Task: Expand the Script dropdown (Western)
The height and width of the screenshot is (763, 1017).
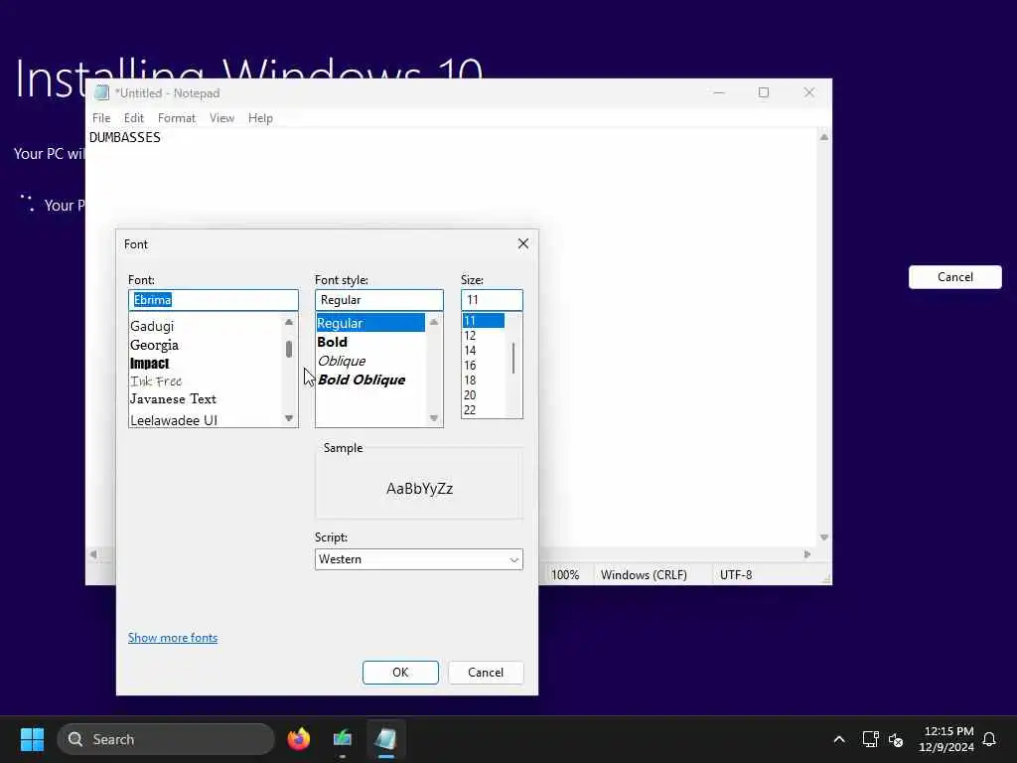Action: (419, 559)
